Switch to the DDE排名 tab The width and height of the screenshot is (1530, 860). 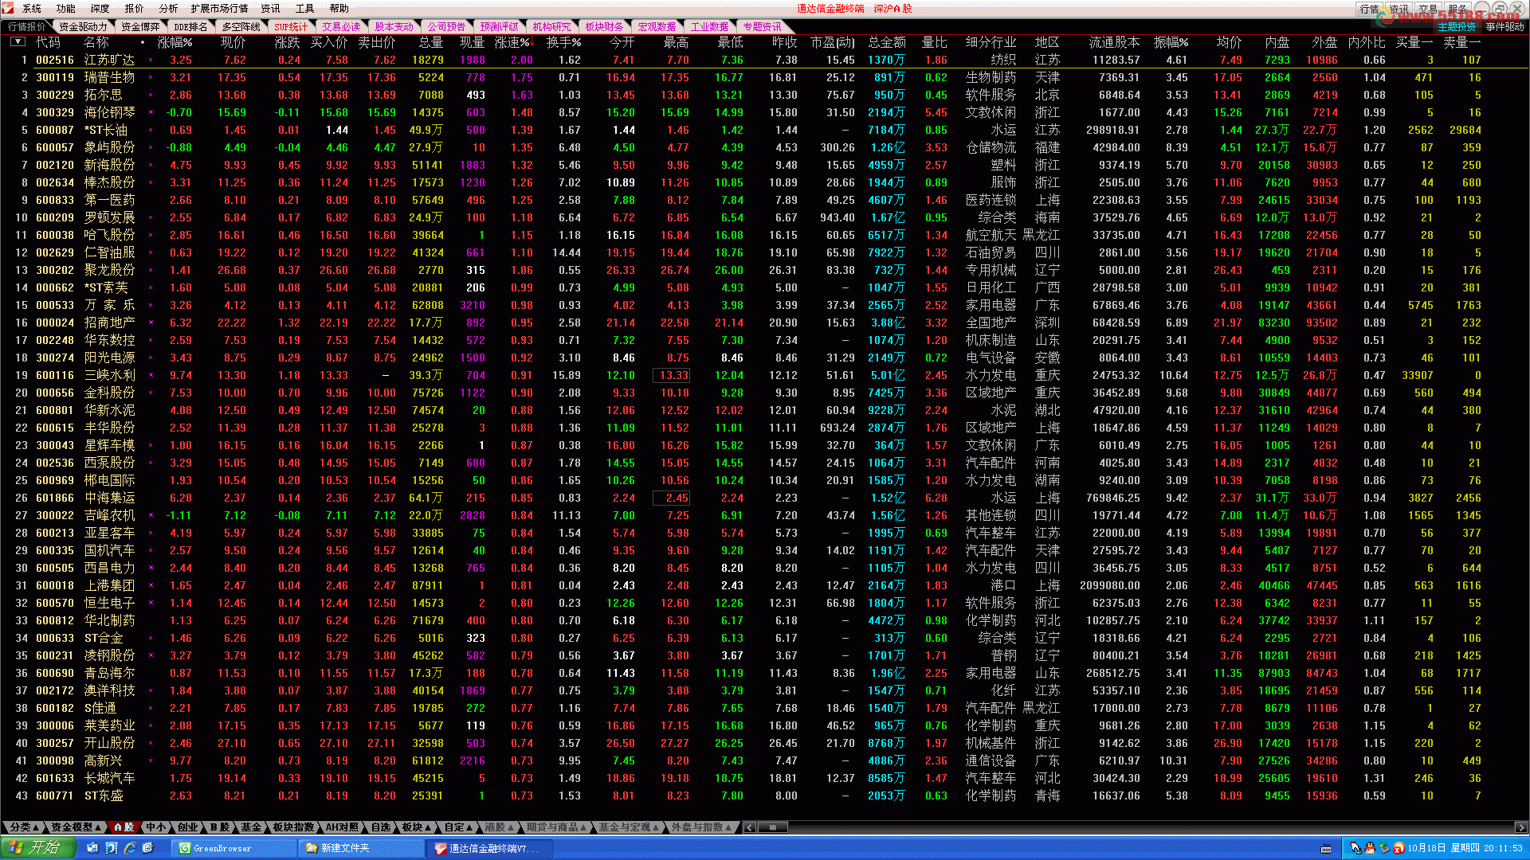coord(190,27)
